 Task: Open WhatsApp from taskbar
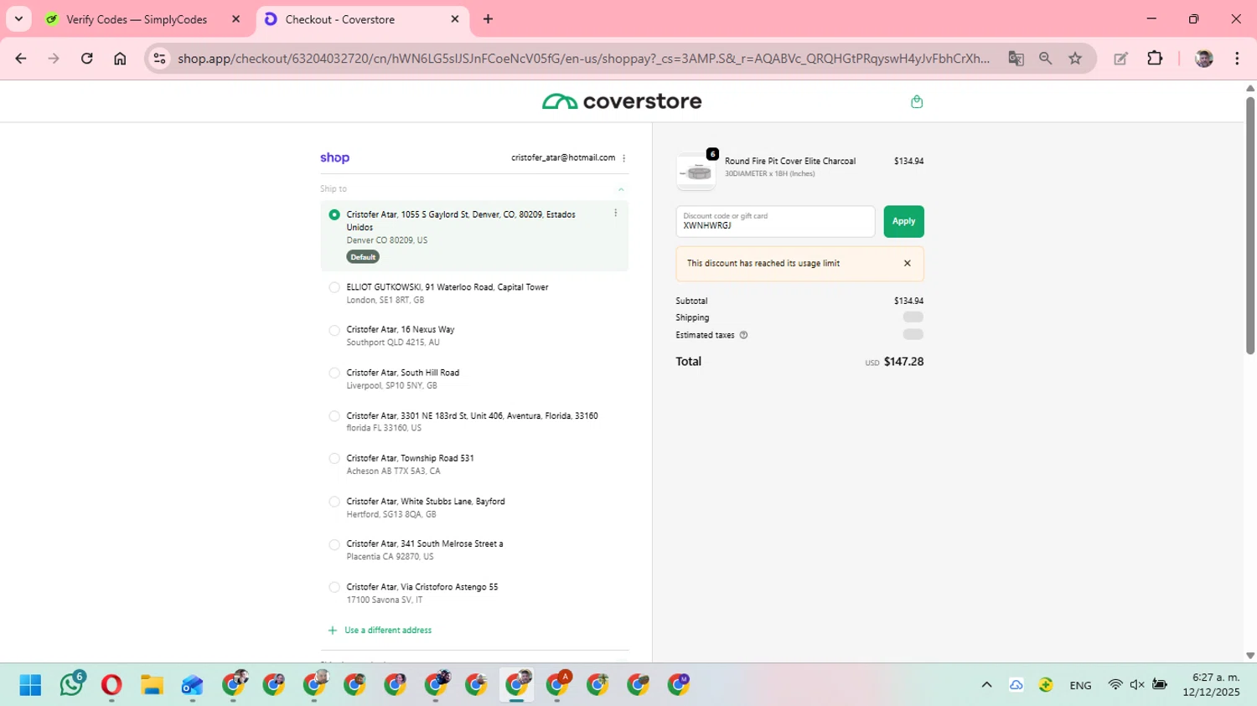point(71,685)
